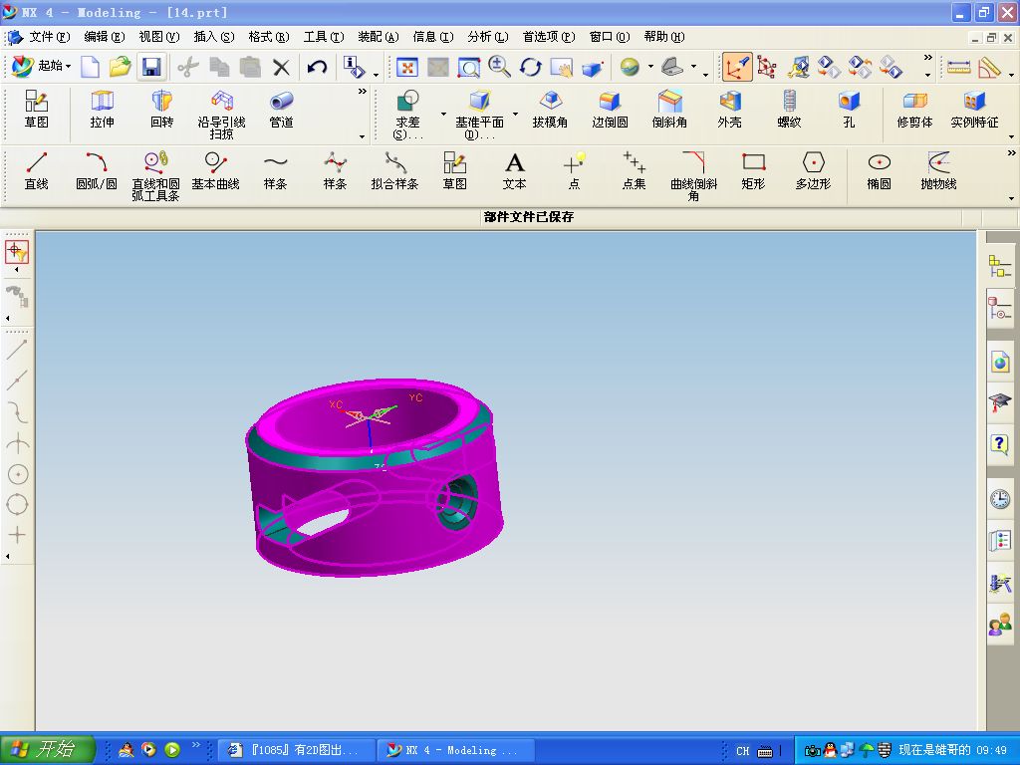The width and height of the screenshot is (1020, 765).
Task: Select the Trim Body (修剪体) tool
Action: [914, 110]
